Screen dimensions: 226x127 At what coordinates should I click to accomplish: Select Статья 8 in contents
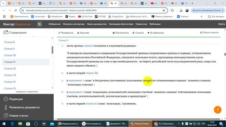10,42
